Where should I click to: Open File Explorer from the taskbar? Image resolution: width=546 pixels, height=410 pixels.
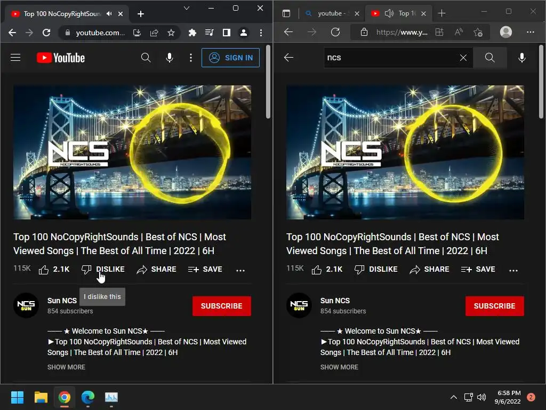[41, 397]
